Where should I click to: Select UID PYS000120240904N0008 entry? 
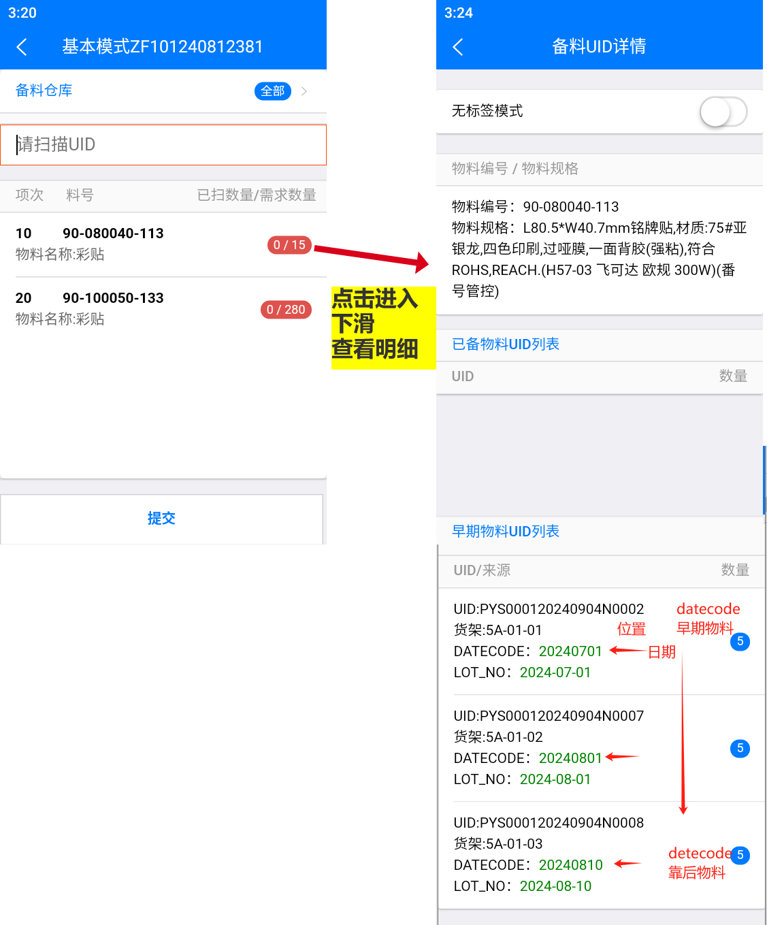pyautogui.click(x=549, y=823)
